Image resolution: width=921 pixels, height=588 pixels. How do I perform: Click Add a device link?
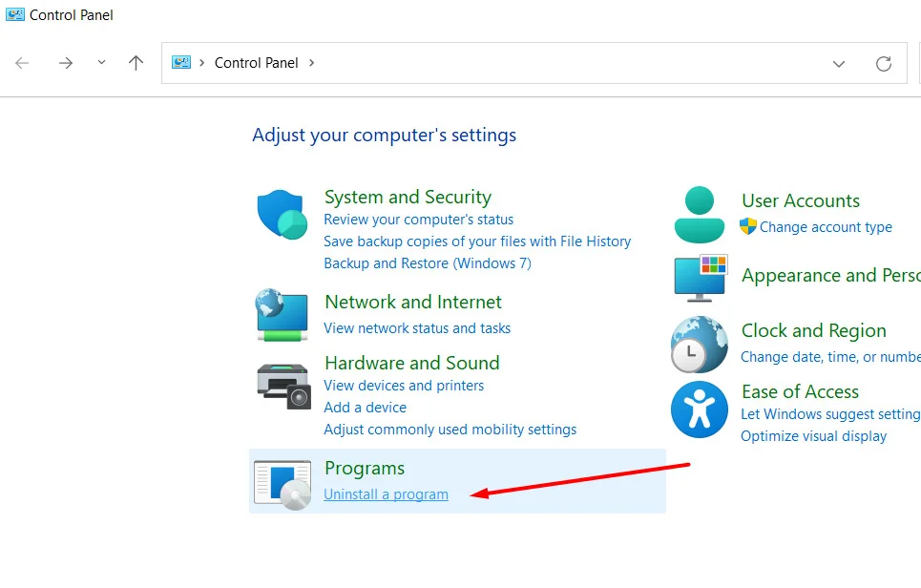pyautogui.click(x=365, y=408)
